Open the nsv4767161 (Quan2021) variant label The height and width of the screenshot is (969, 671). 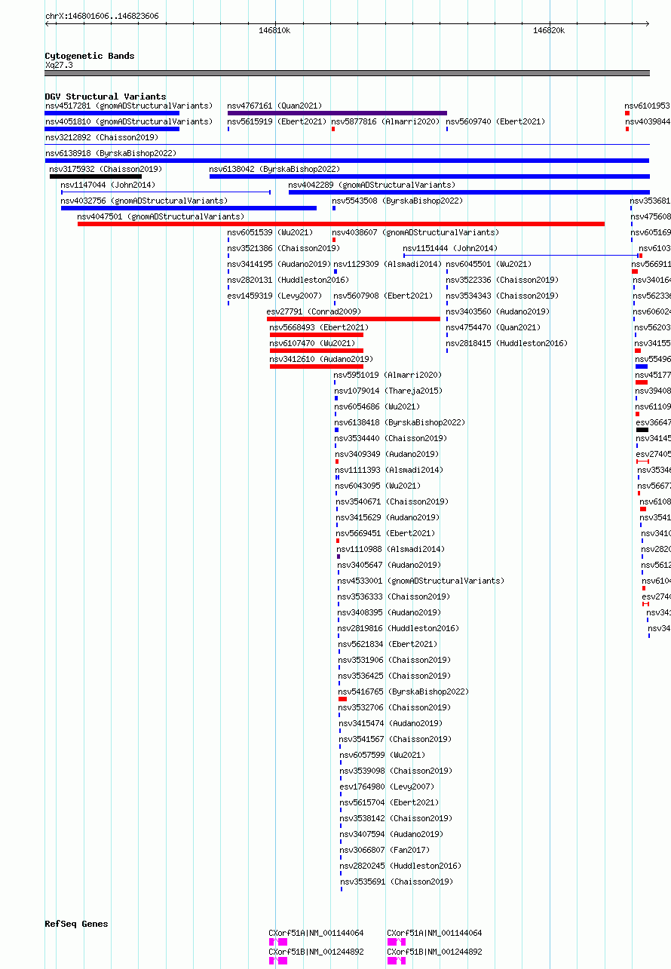pos(274,106)
